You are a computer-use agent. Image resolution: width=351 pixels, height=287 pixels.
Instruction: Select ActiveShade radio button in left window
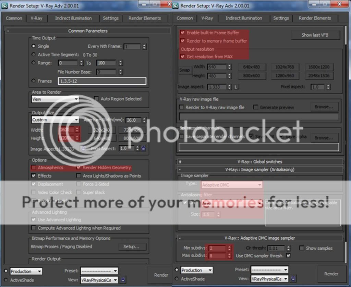6,279
